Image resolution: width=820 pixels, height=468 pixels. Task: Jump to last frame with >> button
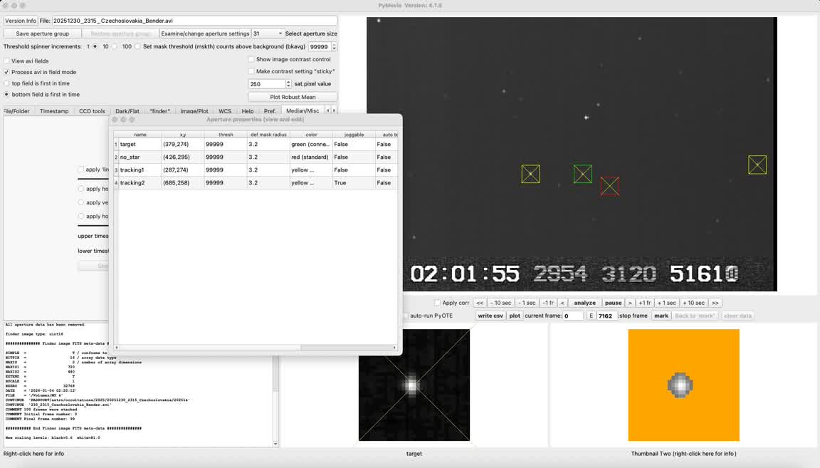click(x=715, y=303)
